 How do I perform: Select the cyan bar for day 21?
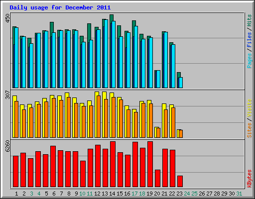point(166,60)
